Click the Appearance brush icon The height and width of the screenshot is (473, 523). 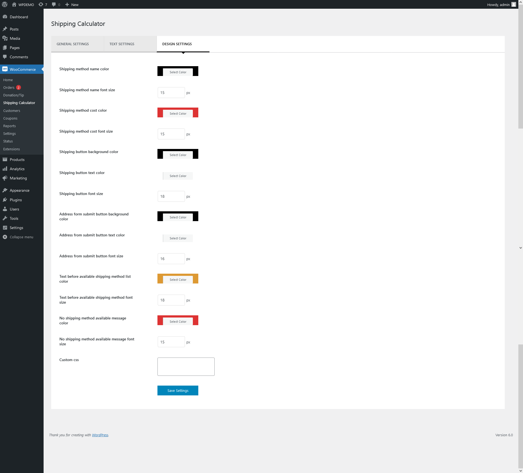pyautogui.click(x=5, y=190)
